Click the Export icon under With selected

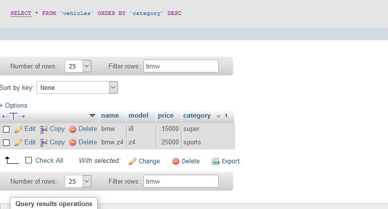216,161
